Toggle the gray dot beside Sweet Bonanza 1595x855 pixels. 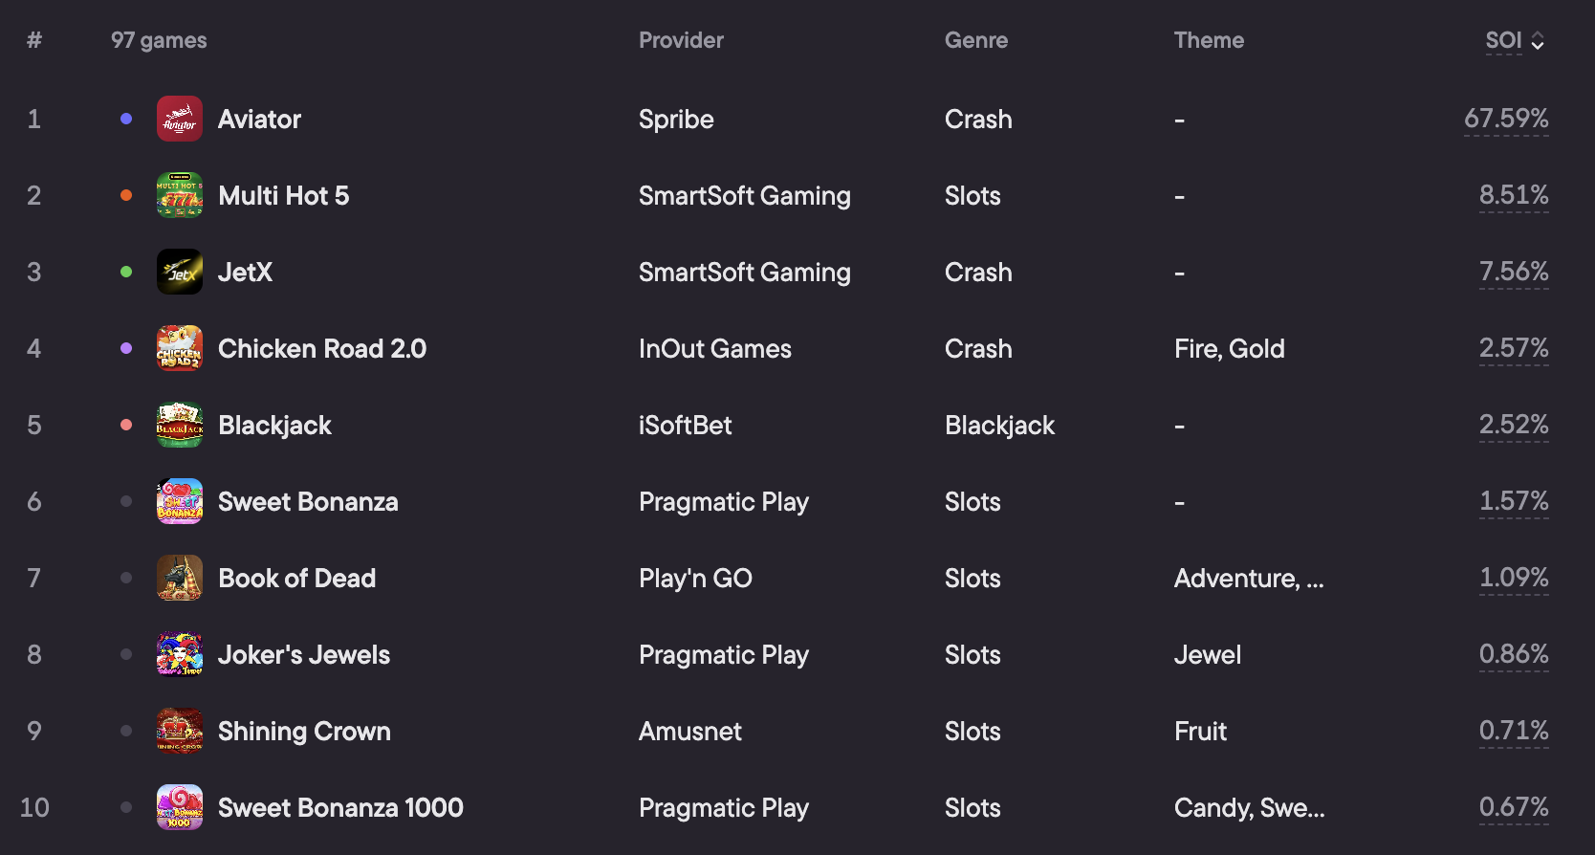coord(126,501)
